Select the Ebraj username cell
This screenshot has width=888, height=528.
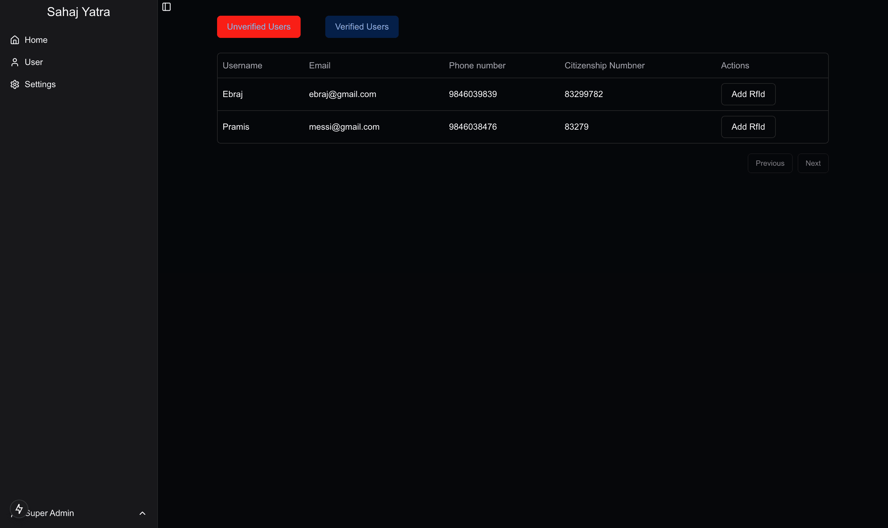click(232, 94)
